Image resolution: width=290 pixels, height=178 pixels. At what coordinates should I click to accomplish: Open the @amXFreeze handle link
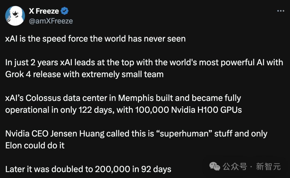pyautogui.click(x=50, y=21)
